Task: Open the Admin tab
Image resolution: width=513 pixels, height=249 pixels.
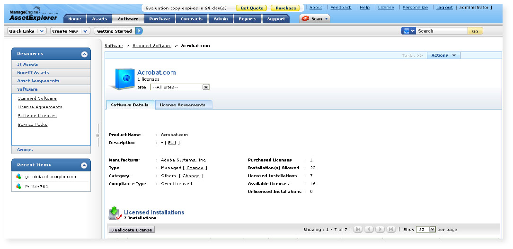Action: (221, 19)
